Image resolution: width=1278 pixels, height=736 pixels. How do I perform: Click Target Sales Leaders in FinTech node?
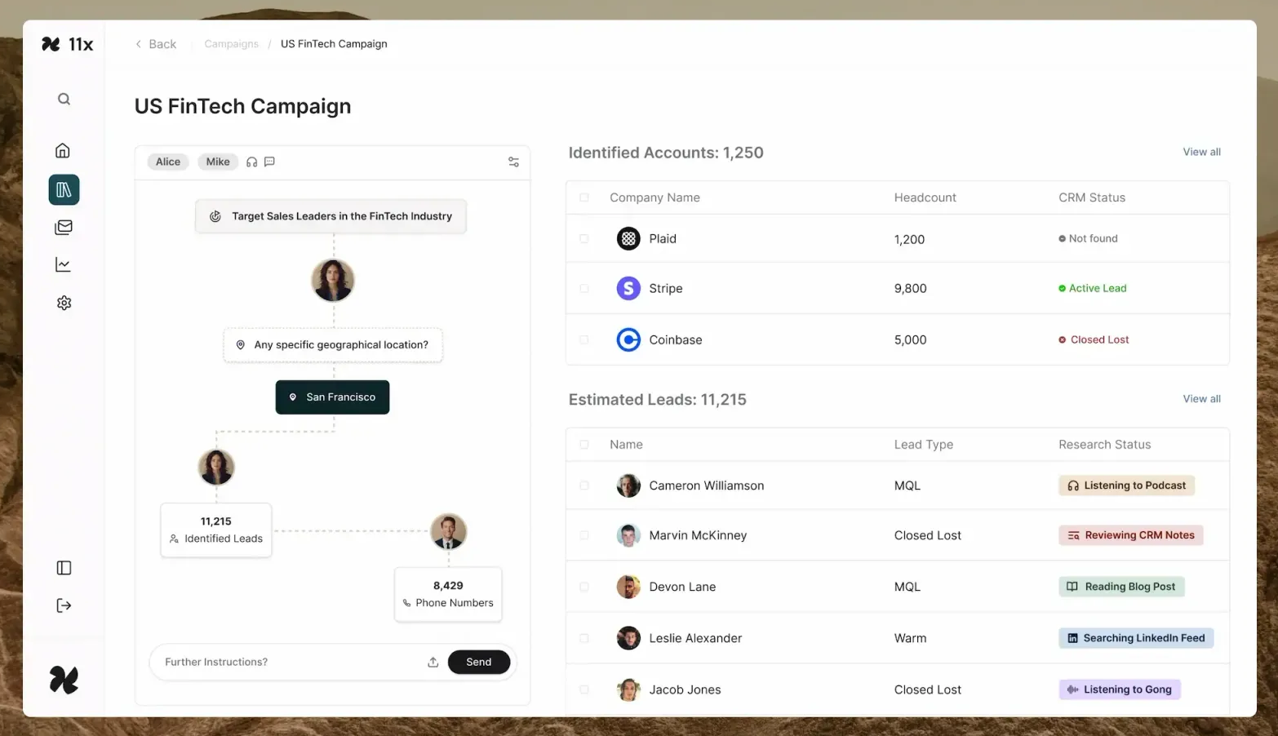pyautogui.click(x=331, y=216)
